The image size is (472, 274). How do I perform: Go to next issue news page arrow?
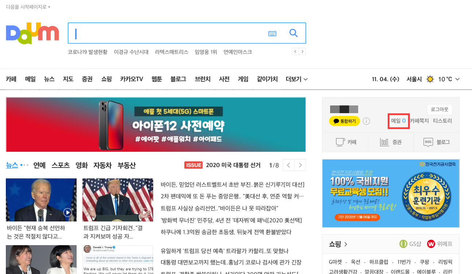coord(300,165)
